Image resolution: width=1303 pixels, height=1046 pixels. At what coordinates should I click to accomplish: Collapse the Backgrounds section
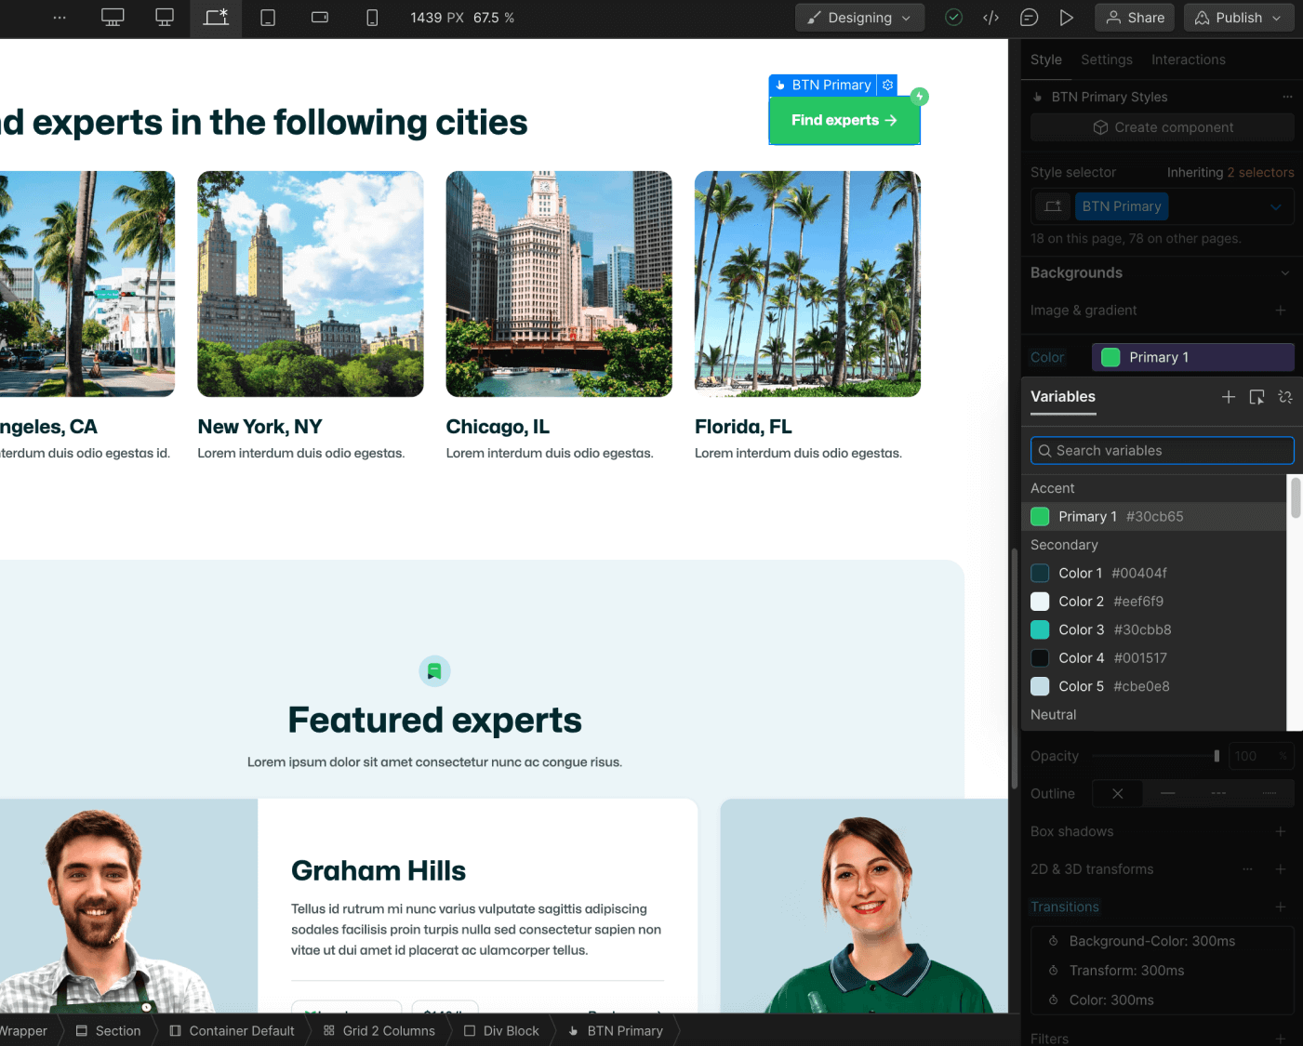(x=1285, y=272)
